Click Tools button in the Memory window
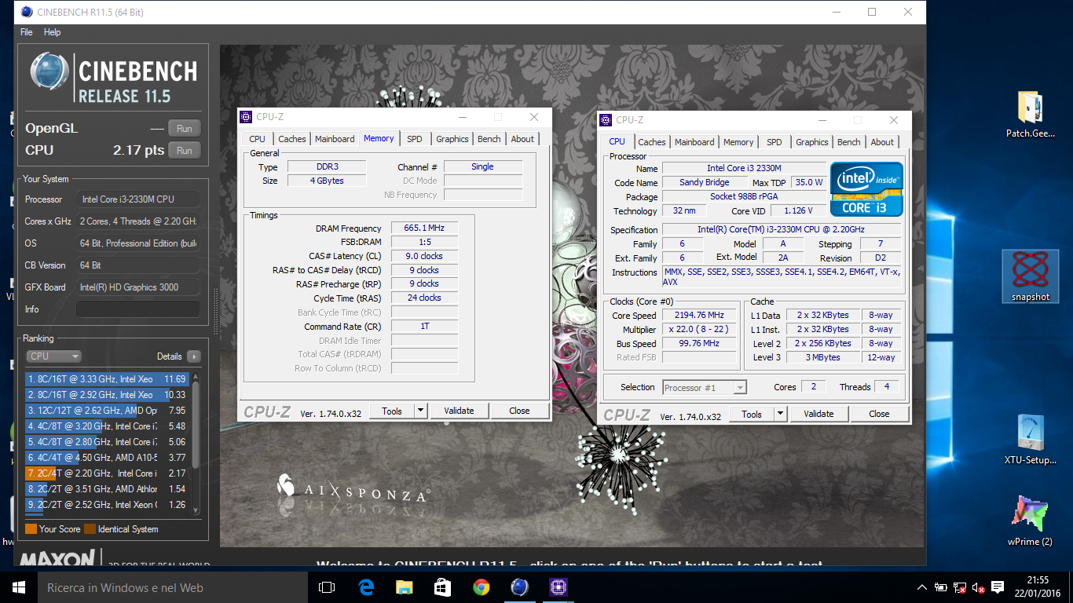1073x603 pixels. pyautogui.click(x=392, y=411)
